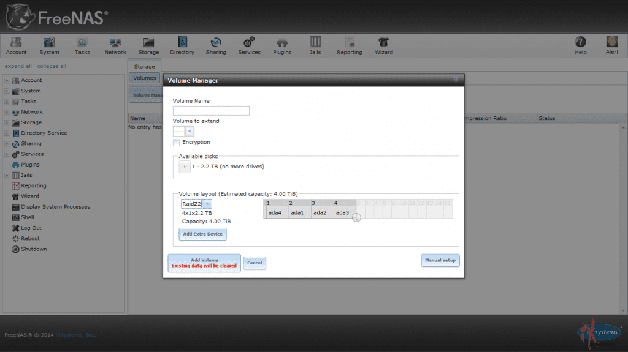
Task: Cancel the Volume Manager dialog
Action: (x=255, y=263)
